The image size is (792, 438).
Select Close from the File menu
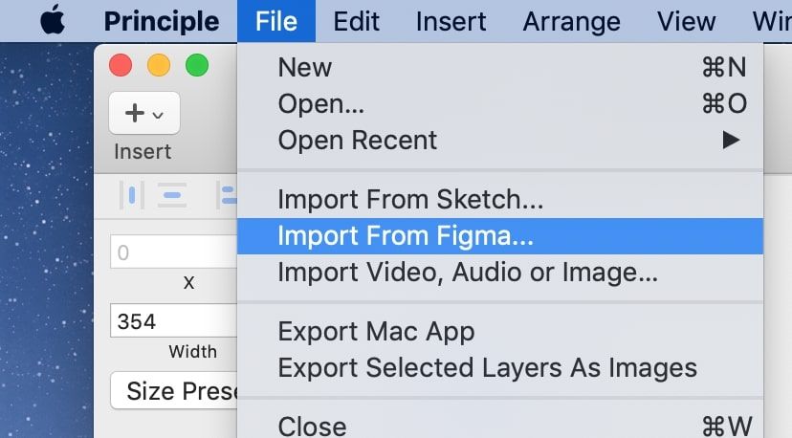click(499, 425)
